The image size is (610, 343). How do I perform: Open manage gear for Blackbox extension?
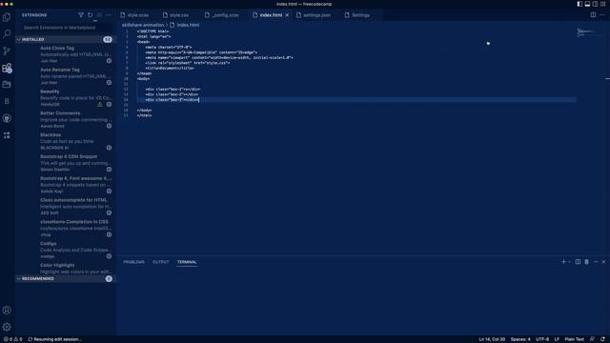[110, 148]
